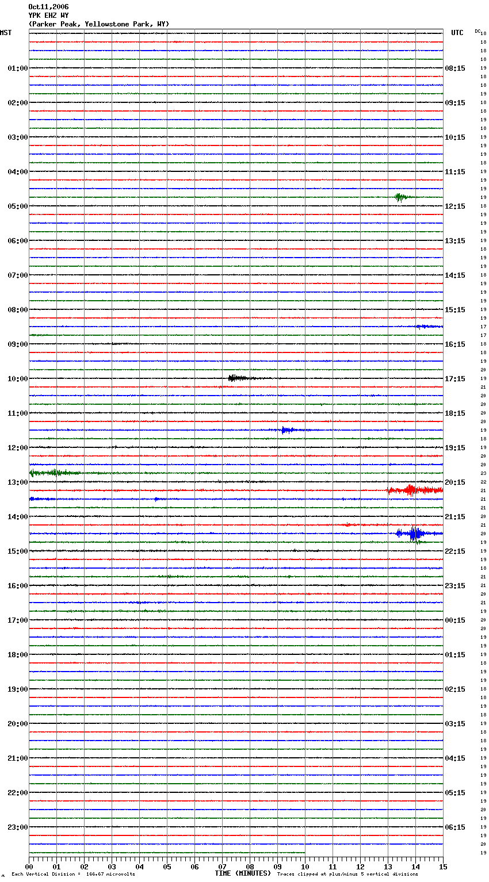Click the red seismic burst on 13:15 trace
The height and width of the screenshot is (882, 489).
tap(415, 490)
